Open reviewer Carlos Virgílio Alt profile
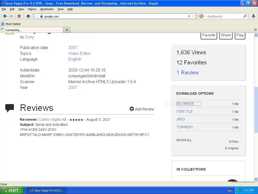 click(52, 119)
